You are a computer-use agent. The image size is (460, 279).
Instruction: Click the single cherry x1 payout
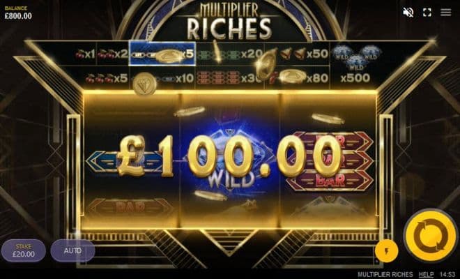[x=85, y=54]
